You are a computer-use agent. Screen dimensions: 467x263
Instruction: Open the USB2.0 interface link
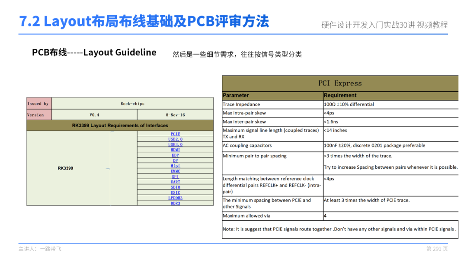pos(175,139)
